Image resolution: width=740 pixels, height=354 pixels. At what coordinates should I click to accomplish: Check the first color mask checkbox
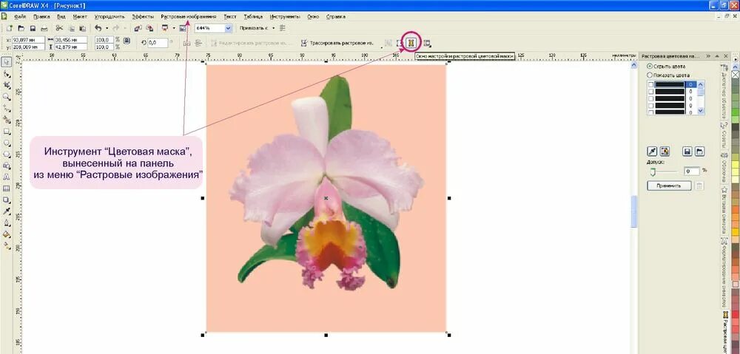(x=651, y=84)
